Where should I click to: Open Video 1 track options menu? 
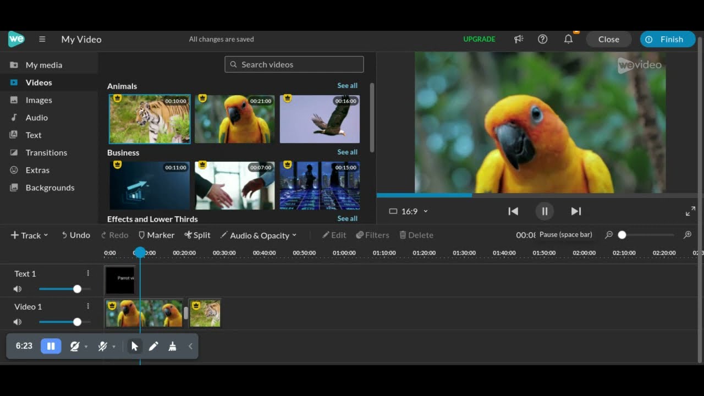(87, 306)
